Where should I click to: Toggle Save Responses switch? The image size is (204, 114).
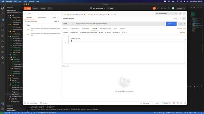tap(25, 21)
